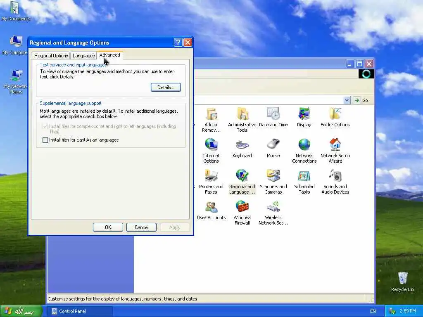Maximize the Control Panel window

[x=359, y=64]
